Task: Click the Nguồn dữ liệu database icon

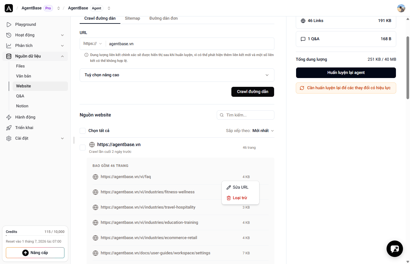Action: pos(9,56)
